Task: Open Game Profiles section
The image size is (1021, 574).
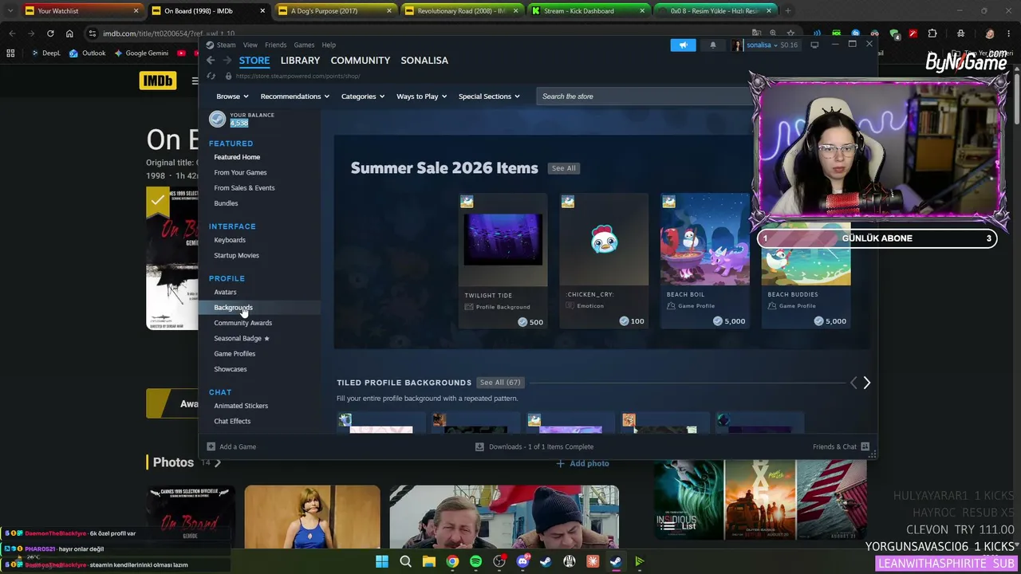Action: [x=235, y=354]
